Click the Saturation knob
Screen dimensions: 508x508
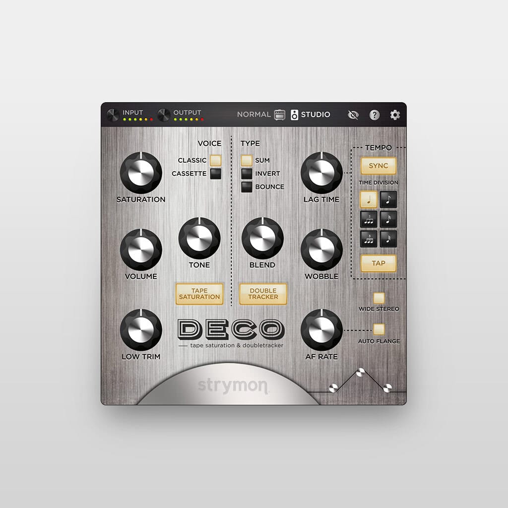[141, 173]
